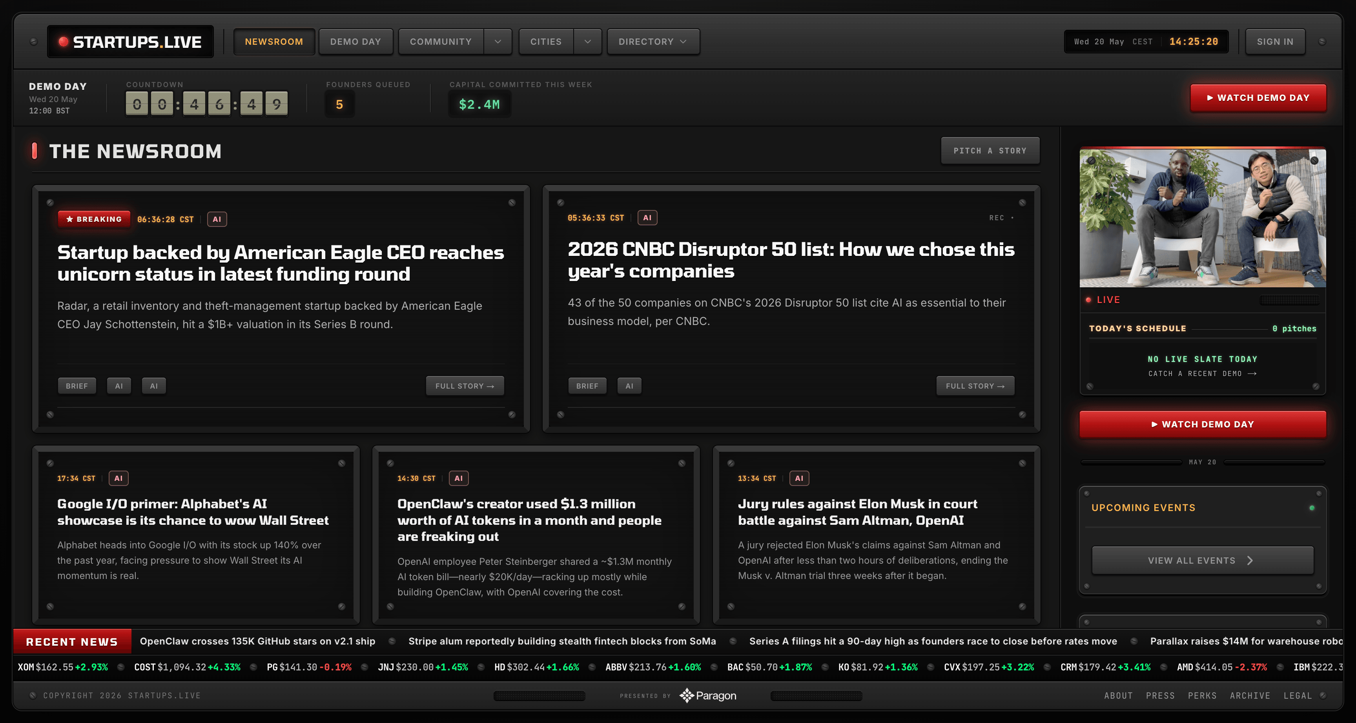
Task: Open the OpenClaw creator tokens headline
Action: pos(529,520)
